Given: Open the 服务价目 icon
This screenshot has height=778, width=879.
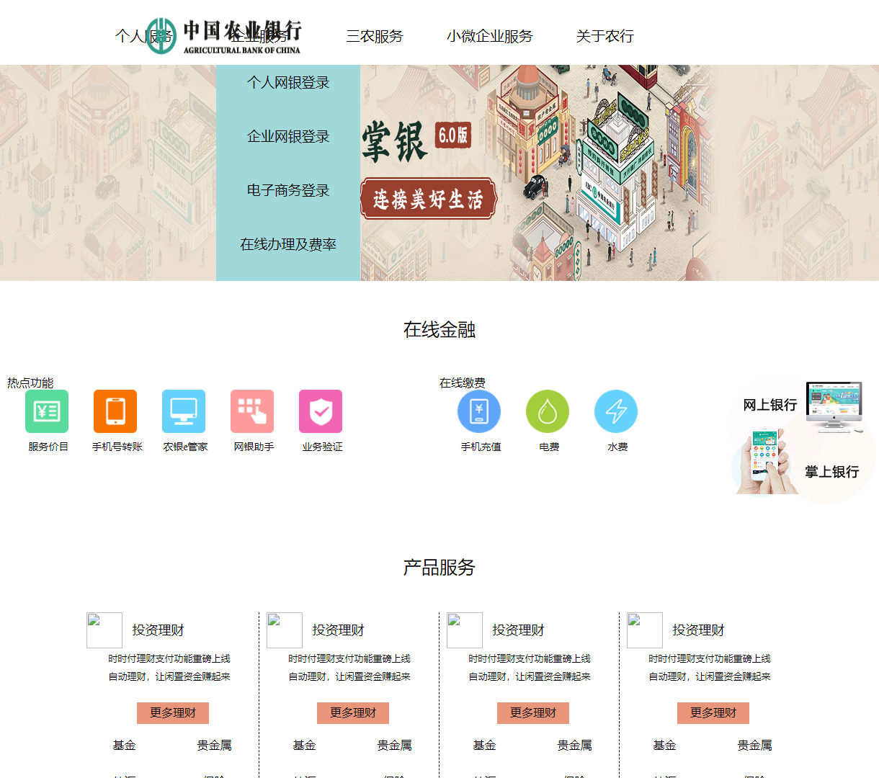Looking at the screenshot, I should [46, 411].
